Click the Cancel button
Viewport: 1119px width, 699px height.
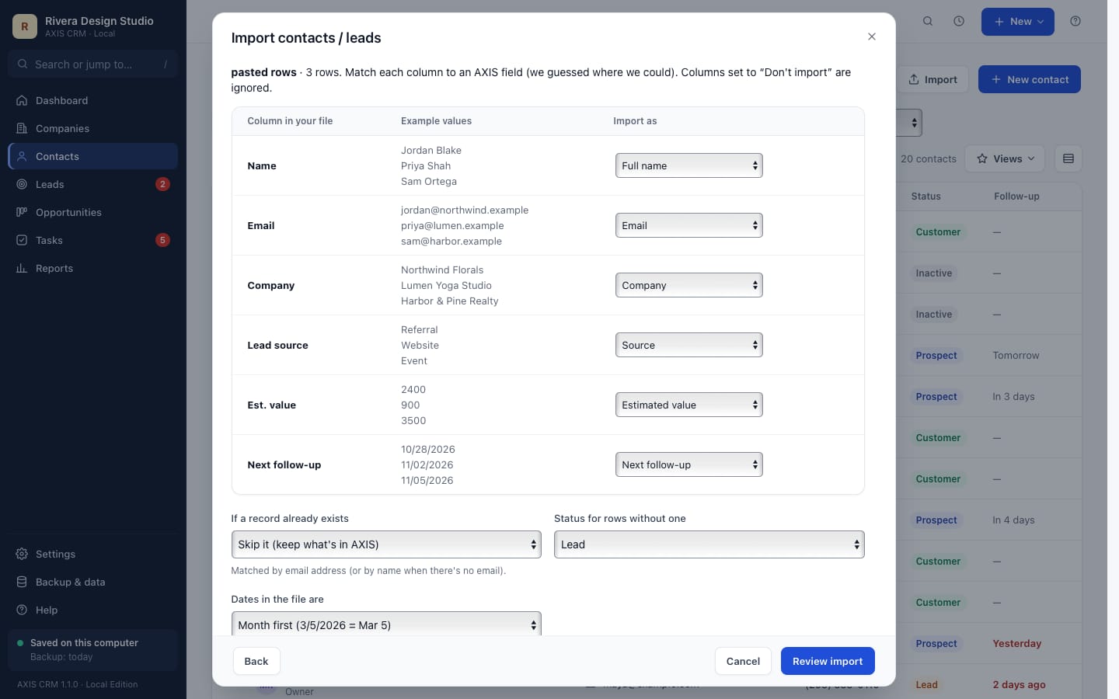coord(743,661)
